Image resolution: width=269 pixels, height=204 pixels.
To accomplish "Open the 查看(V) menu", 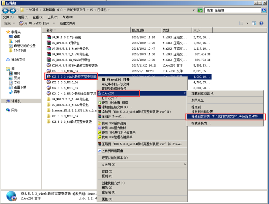I will click(x=38, y=17).
